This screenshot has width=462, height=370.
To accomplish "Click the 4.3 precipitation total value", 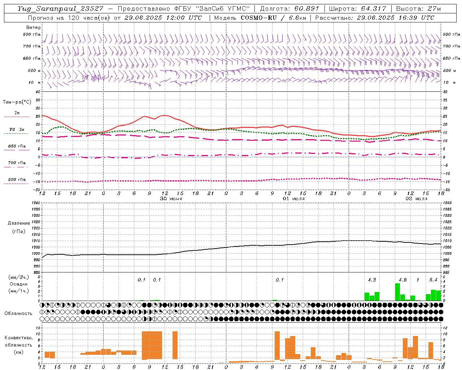I will 372,280.
